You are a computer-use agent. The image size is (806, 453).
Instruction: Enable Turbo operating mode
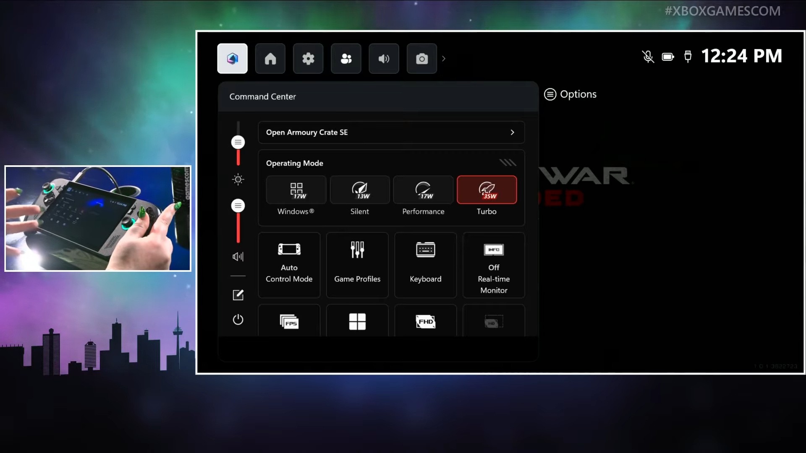click(x=487, y=190)
